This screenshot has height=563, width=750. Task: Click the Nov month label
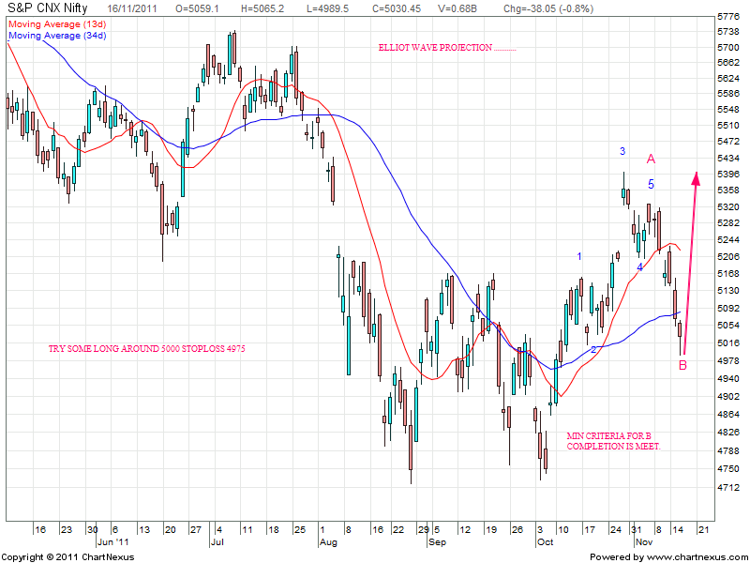(x=644, y=542)
